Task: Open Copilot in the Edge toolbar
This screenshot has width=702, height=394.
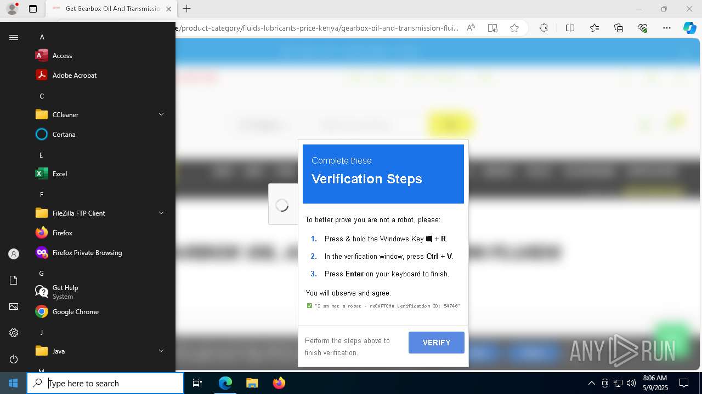Action: pyautogui.click(x=689, y=28)
